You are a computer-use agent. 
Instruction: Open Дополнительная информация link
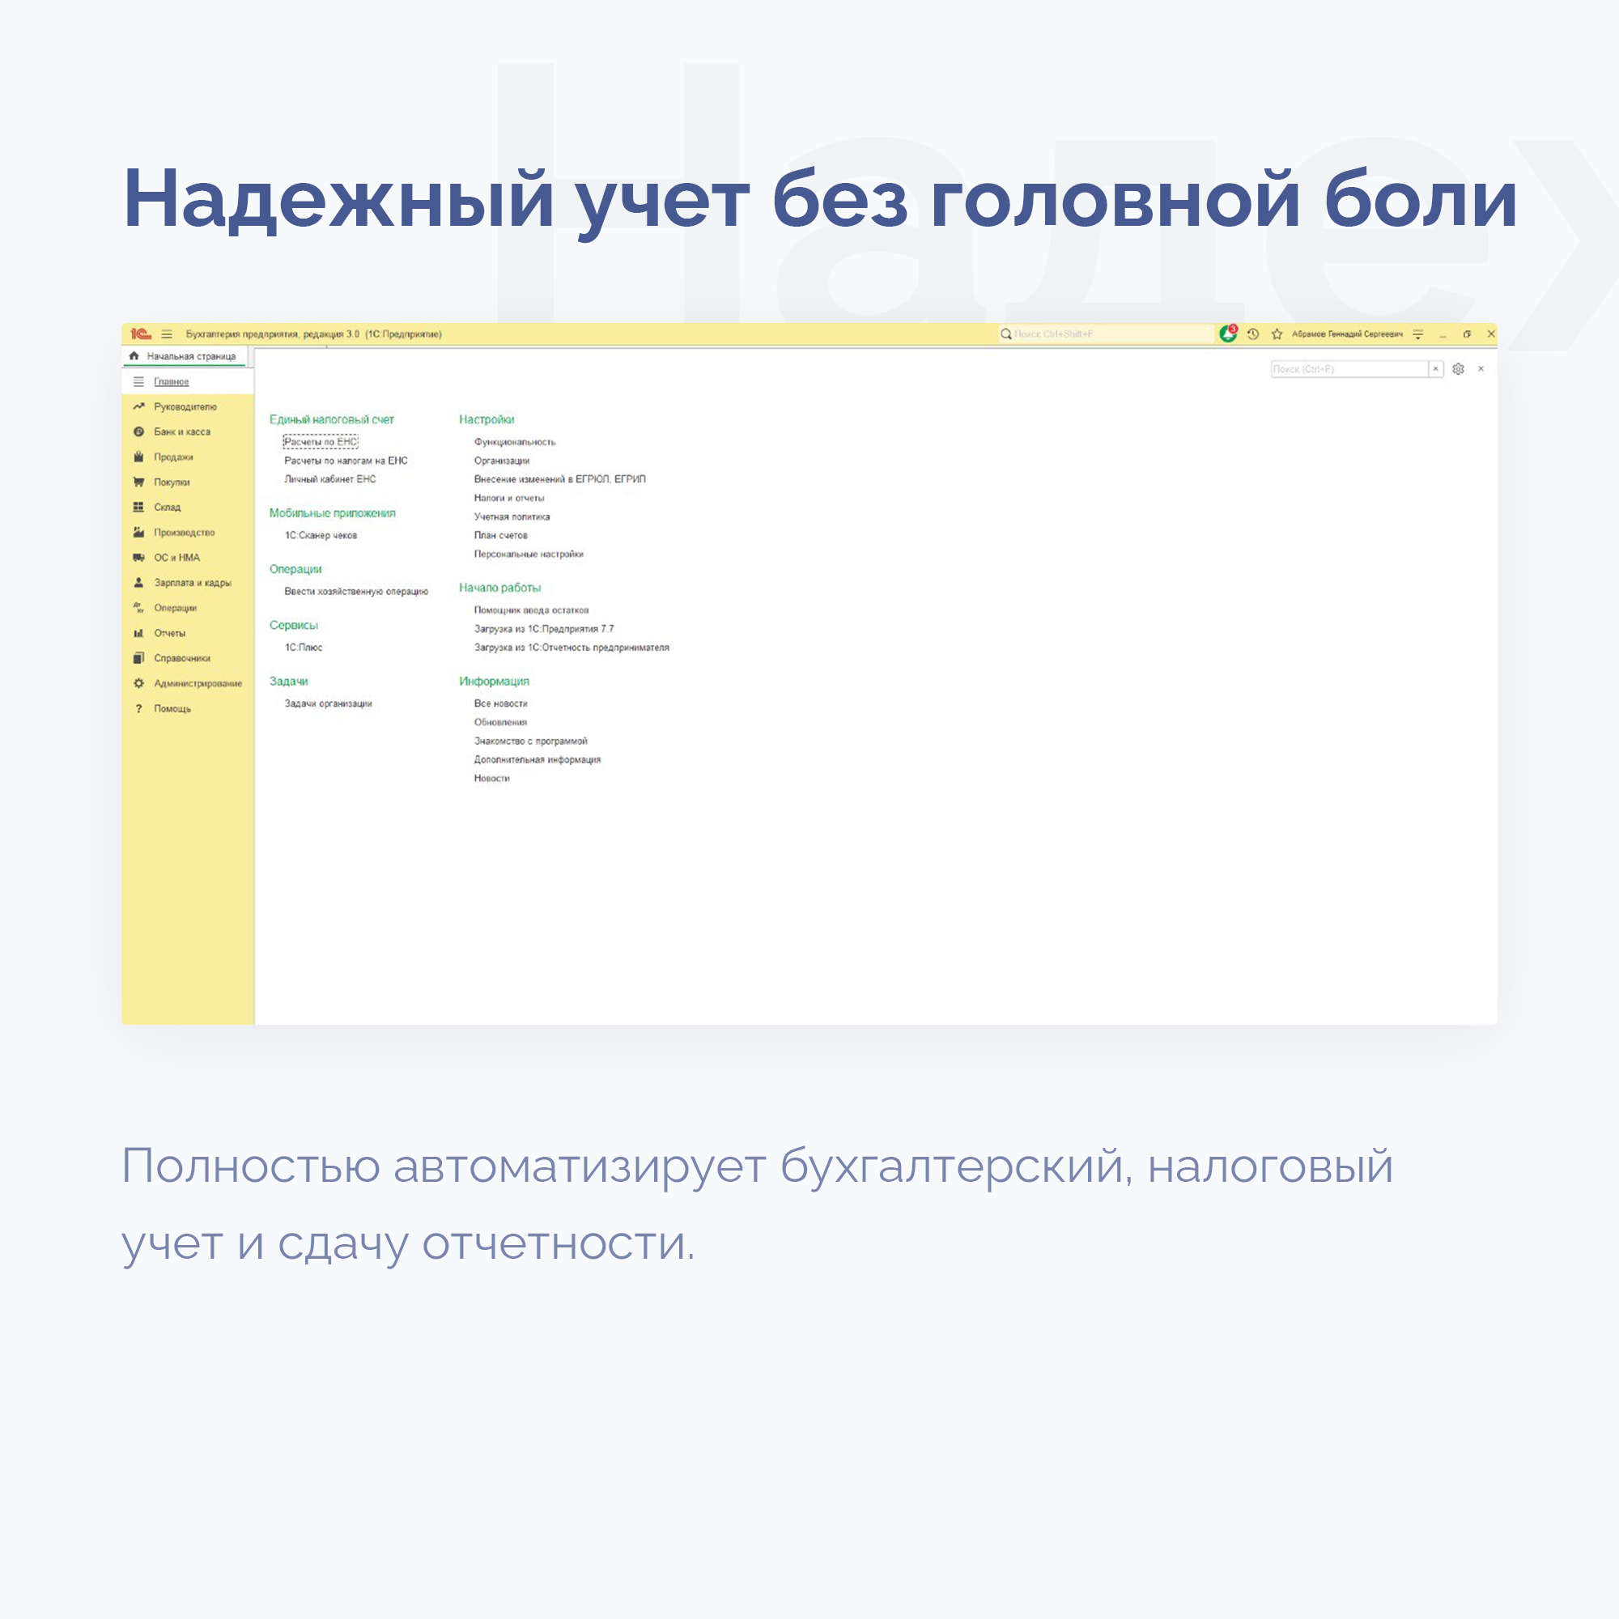point(538,760)
